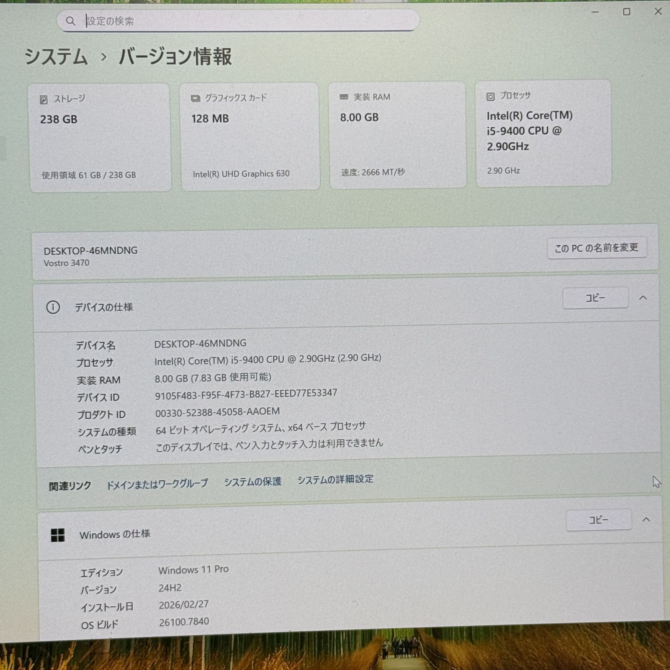Viewport: 670px width, 670px height.
Task: Click the device specifications info icon
Action: pos(53,307)
